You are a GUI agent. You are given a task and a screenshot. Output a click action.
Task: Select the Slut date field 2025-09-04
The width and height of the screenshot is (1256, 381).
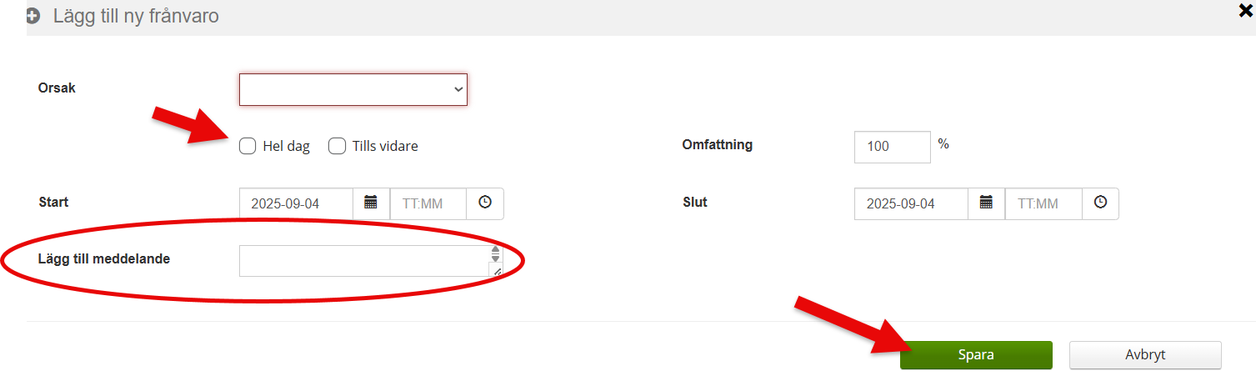pos(911,203)
